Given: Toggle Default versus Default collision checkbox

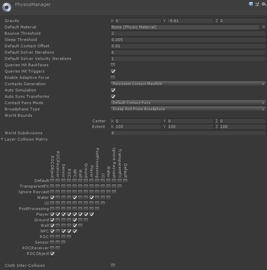Looking at the screenshot, I should [125, 181].
